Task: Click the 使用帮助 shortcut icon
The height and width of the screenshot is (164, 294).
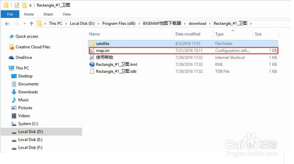Action: (92, 58)
